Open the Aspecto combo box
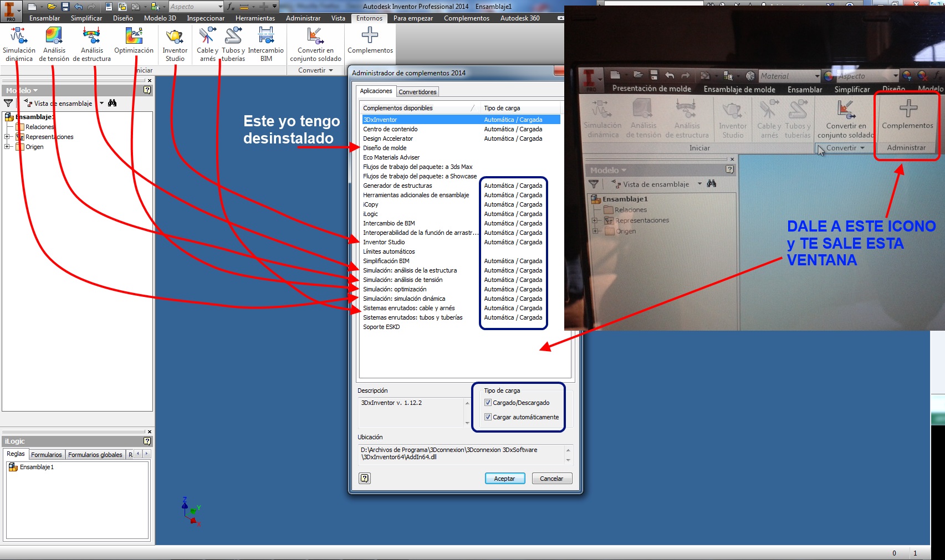The image size is (945, 560). (x=196, y=7)
